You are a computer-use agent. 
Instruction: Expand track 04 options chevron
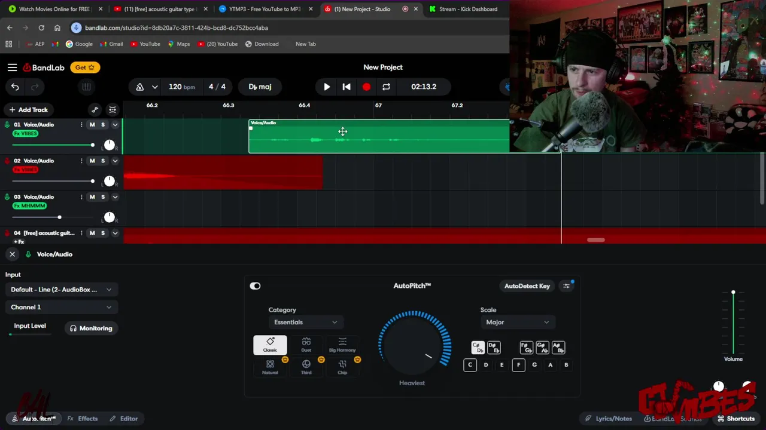[x=115, y=233]
